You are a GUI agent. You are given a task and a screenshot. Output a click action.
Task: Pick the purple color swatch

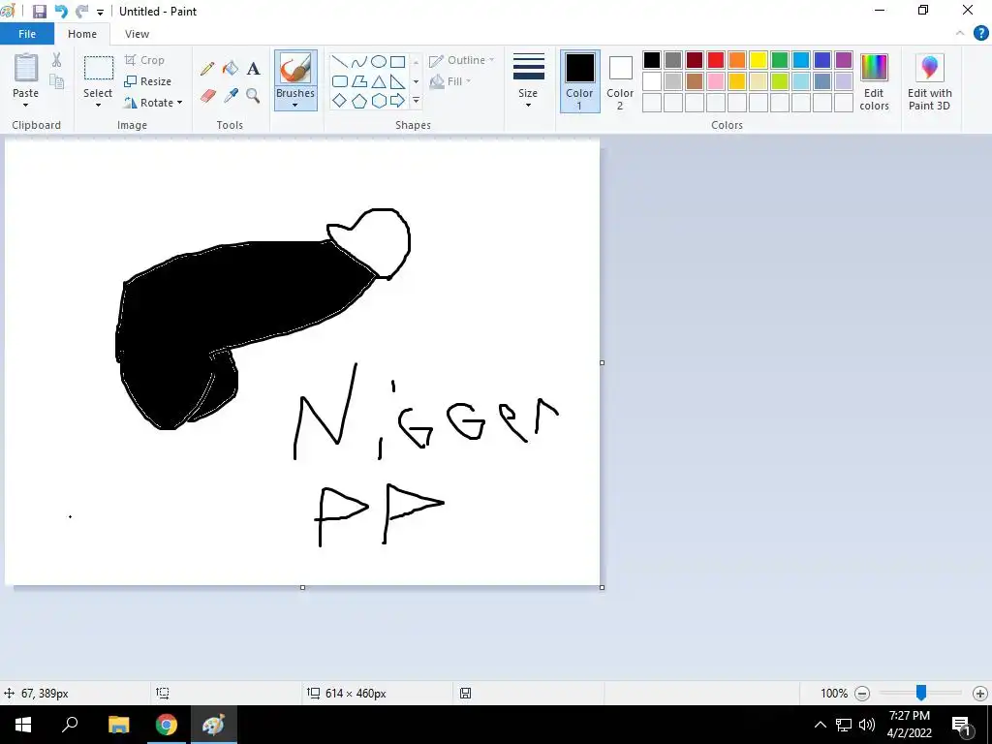point(844,60)
